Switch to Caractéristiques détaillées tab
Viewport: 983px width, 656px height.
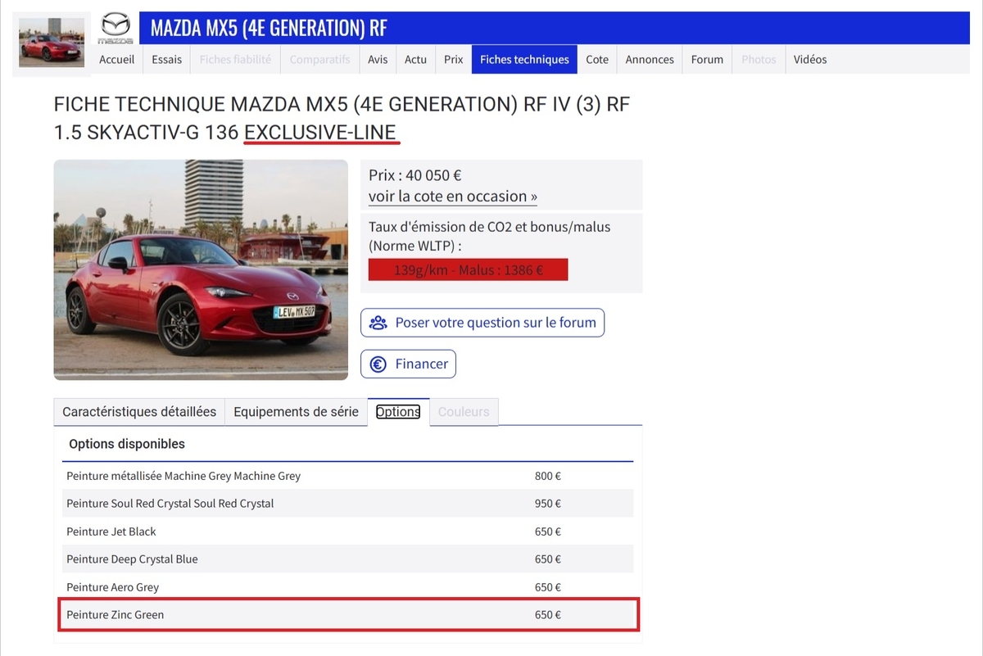tap(139, 412)
